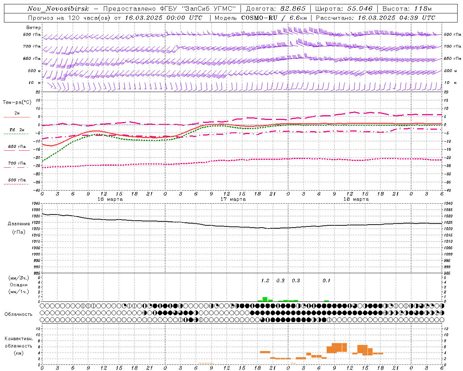
Task: Select the '18 марта' date label
Action: [x=356, y=199]
